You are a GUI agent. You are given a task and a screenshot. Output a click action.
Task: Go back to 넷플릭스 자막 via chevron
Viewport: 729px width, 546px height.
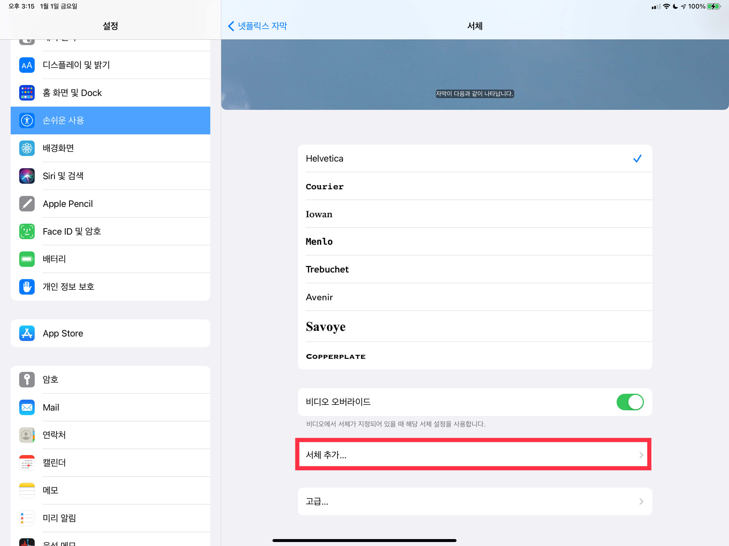pos(231,26)
